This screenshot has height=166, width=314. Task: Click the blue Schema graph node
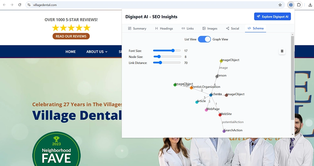point(211,95)
